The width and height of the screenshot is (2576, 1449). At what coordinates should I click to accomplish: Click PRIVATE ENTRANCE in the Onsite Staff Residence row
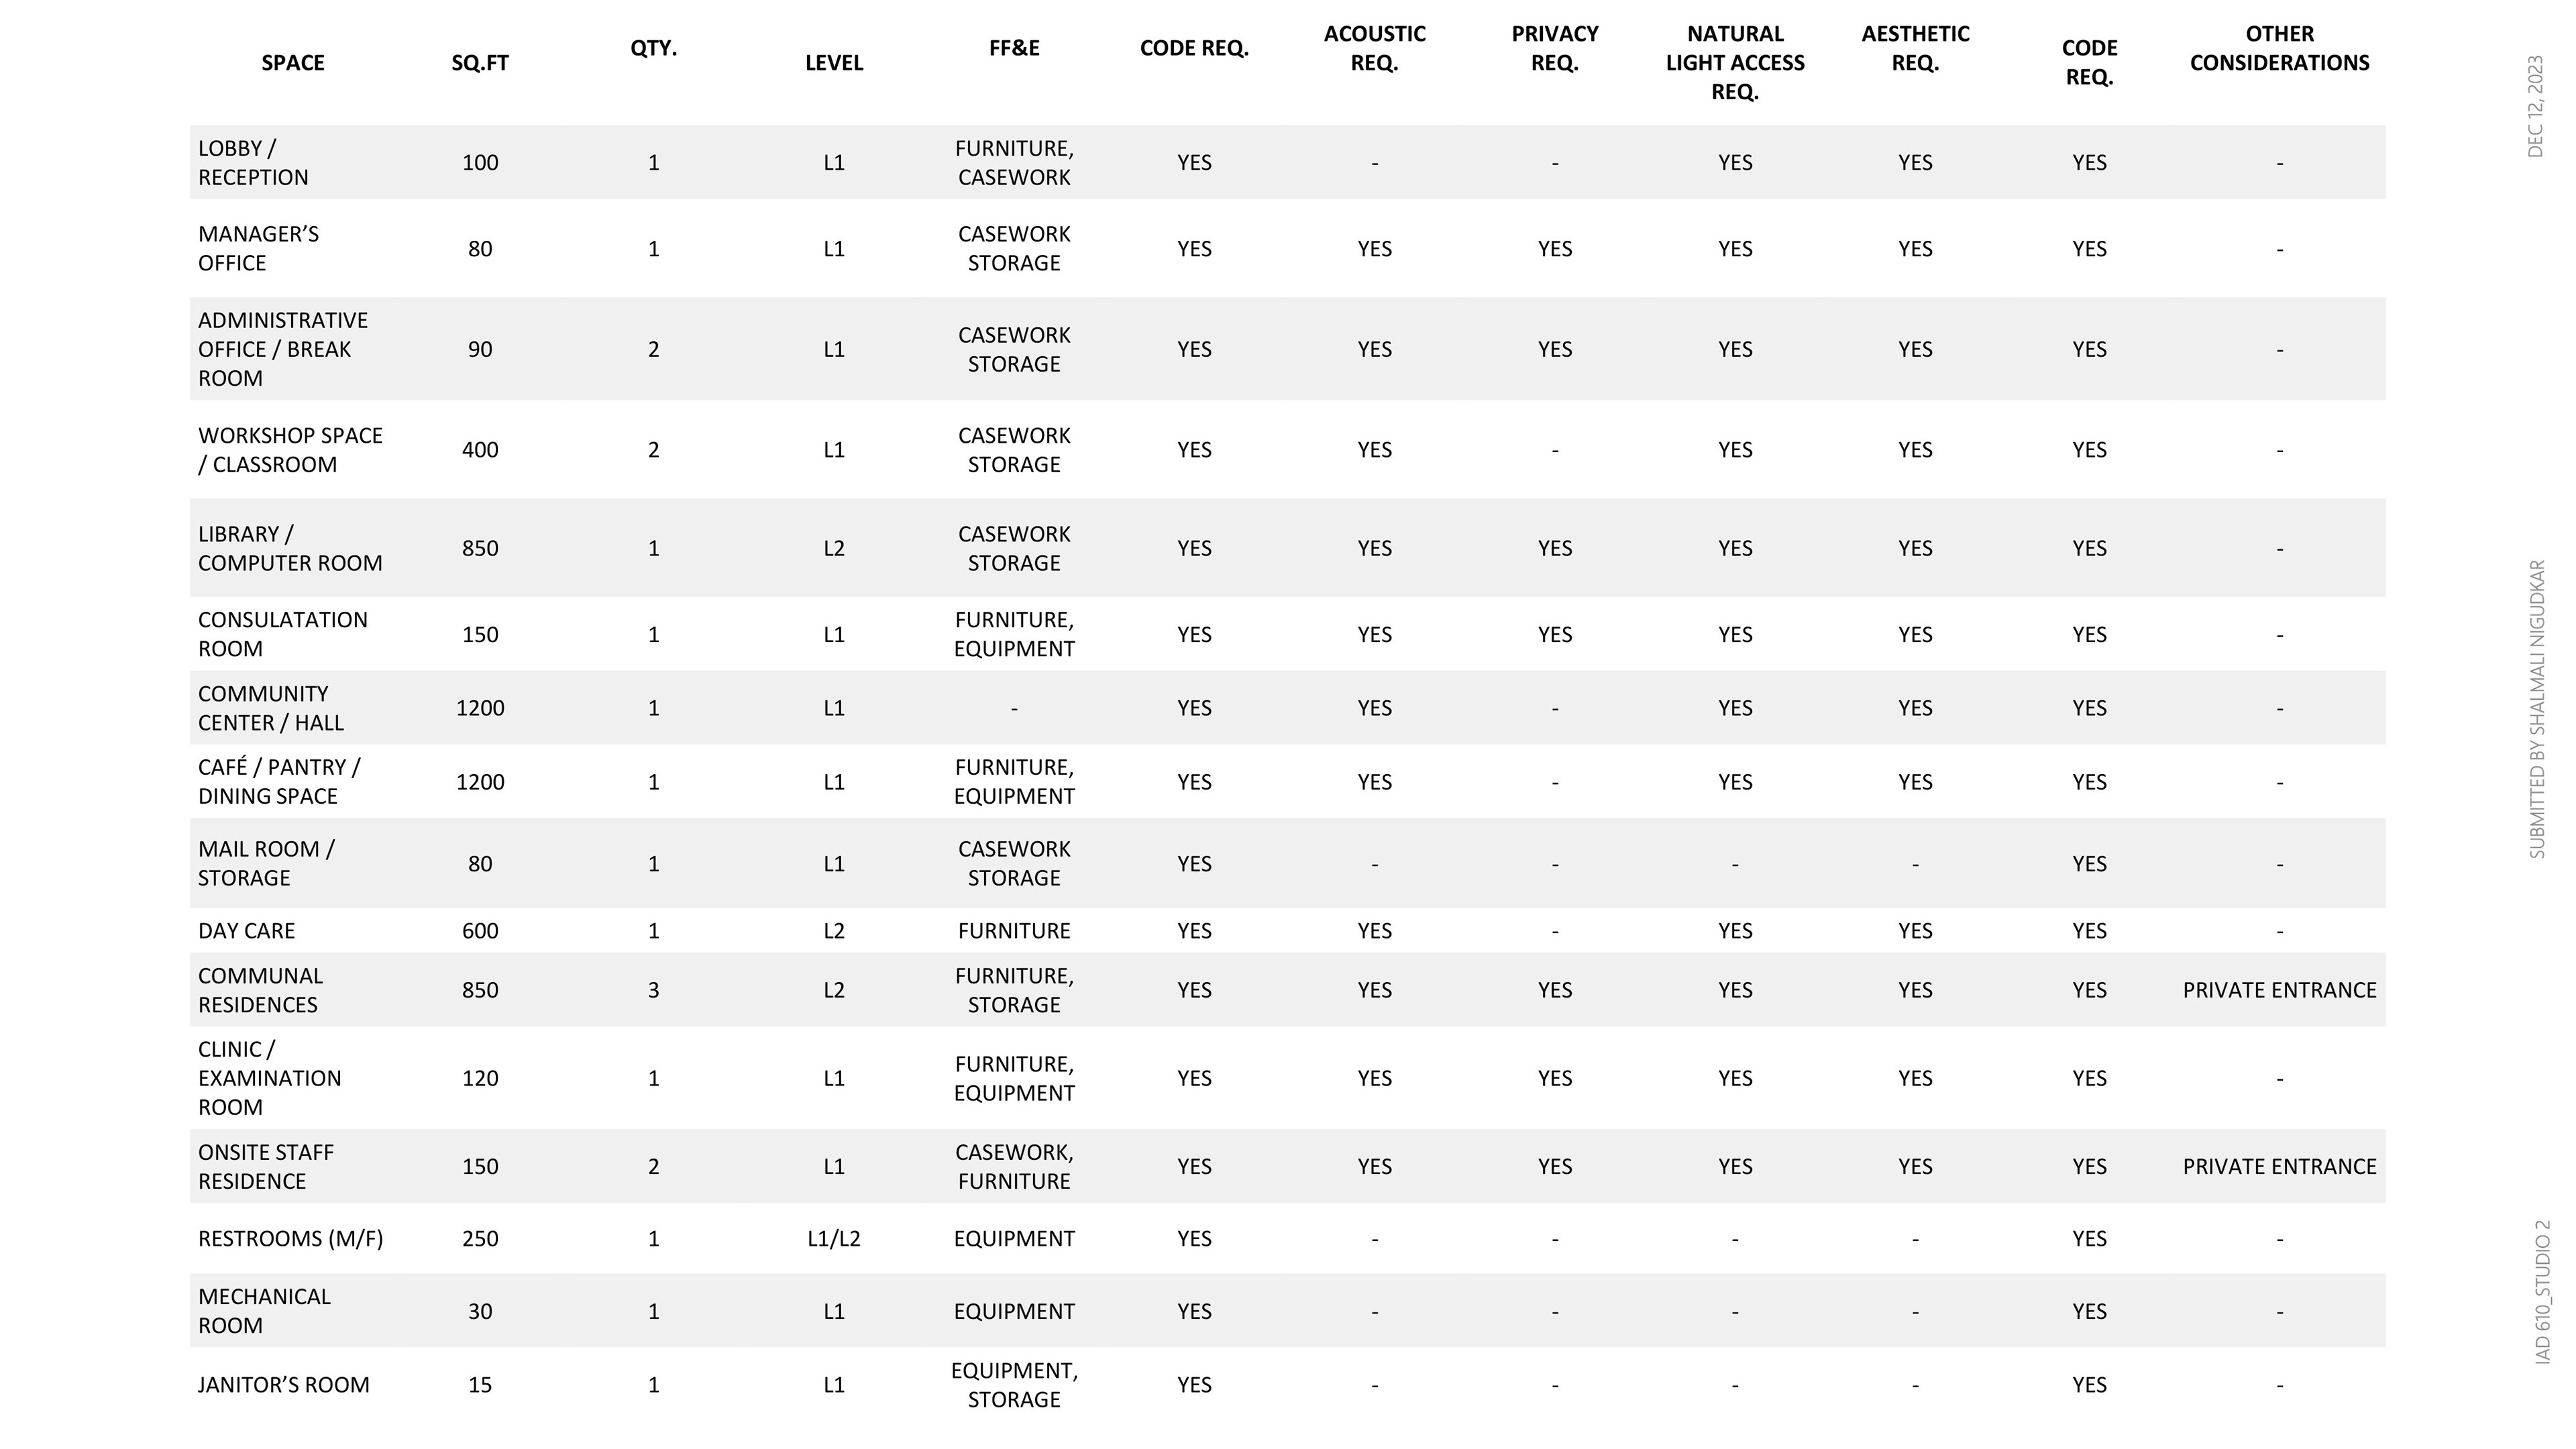tap(2279, 1166)
